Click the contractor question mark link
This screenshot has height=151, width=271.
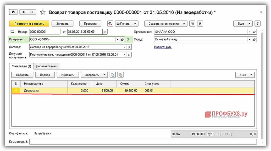(x=128, y=39)
